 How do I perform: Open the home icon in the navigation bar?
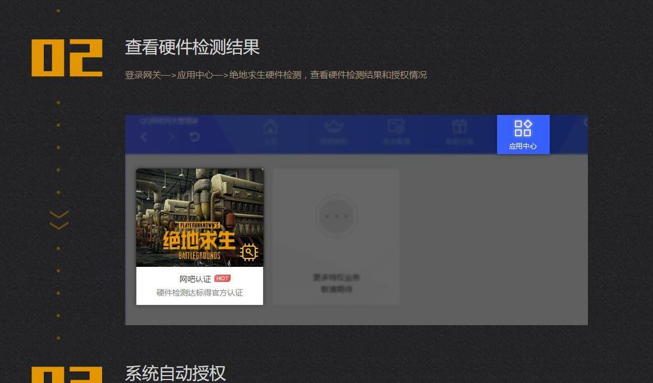(270, 127)
